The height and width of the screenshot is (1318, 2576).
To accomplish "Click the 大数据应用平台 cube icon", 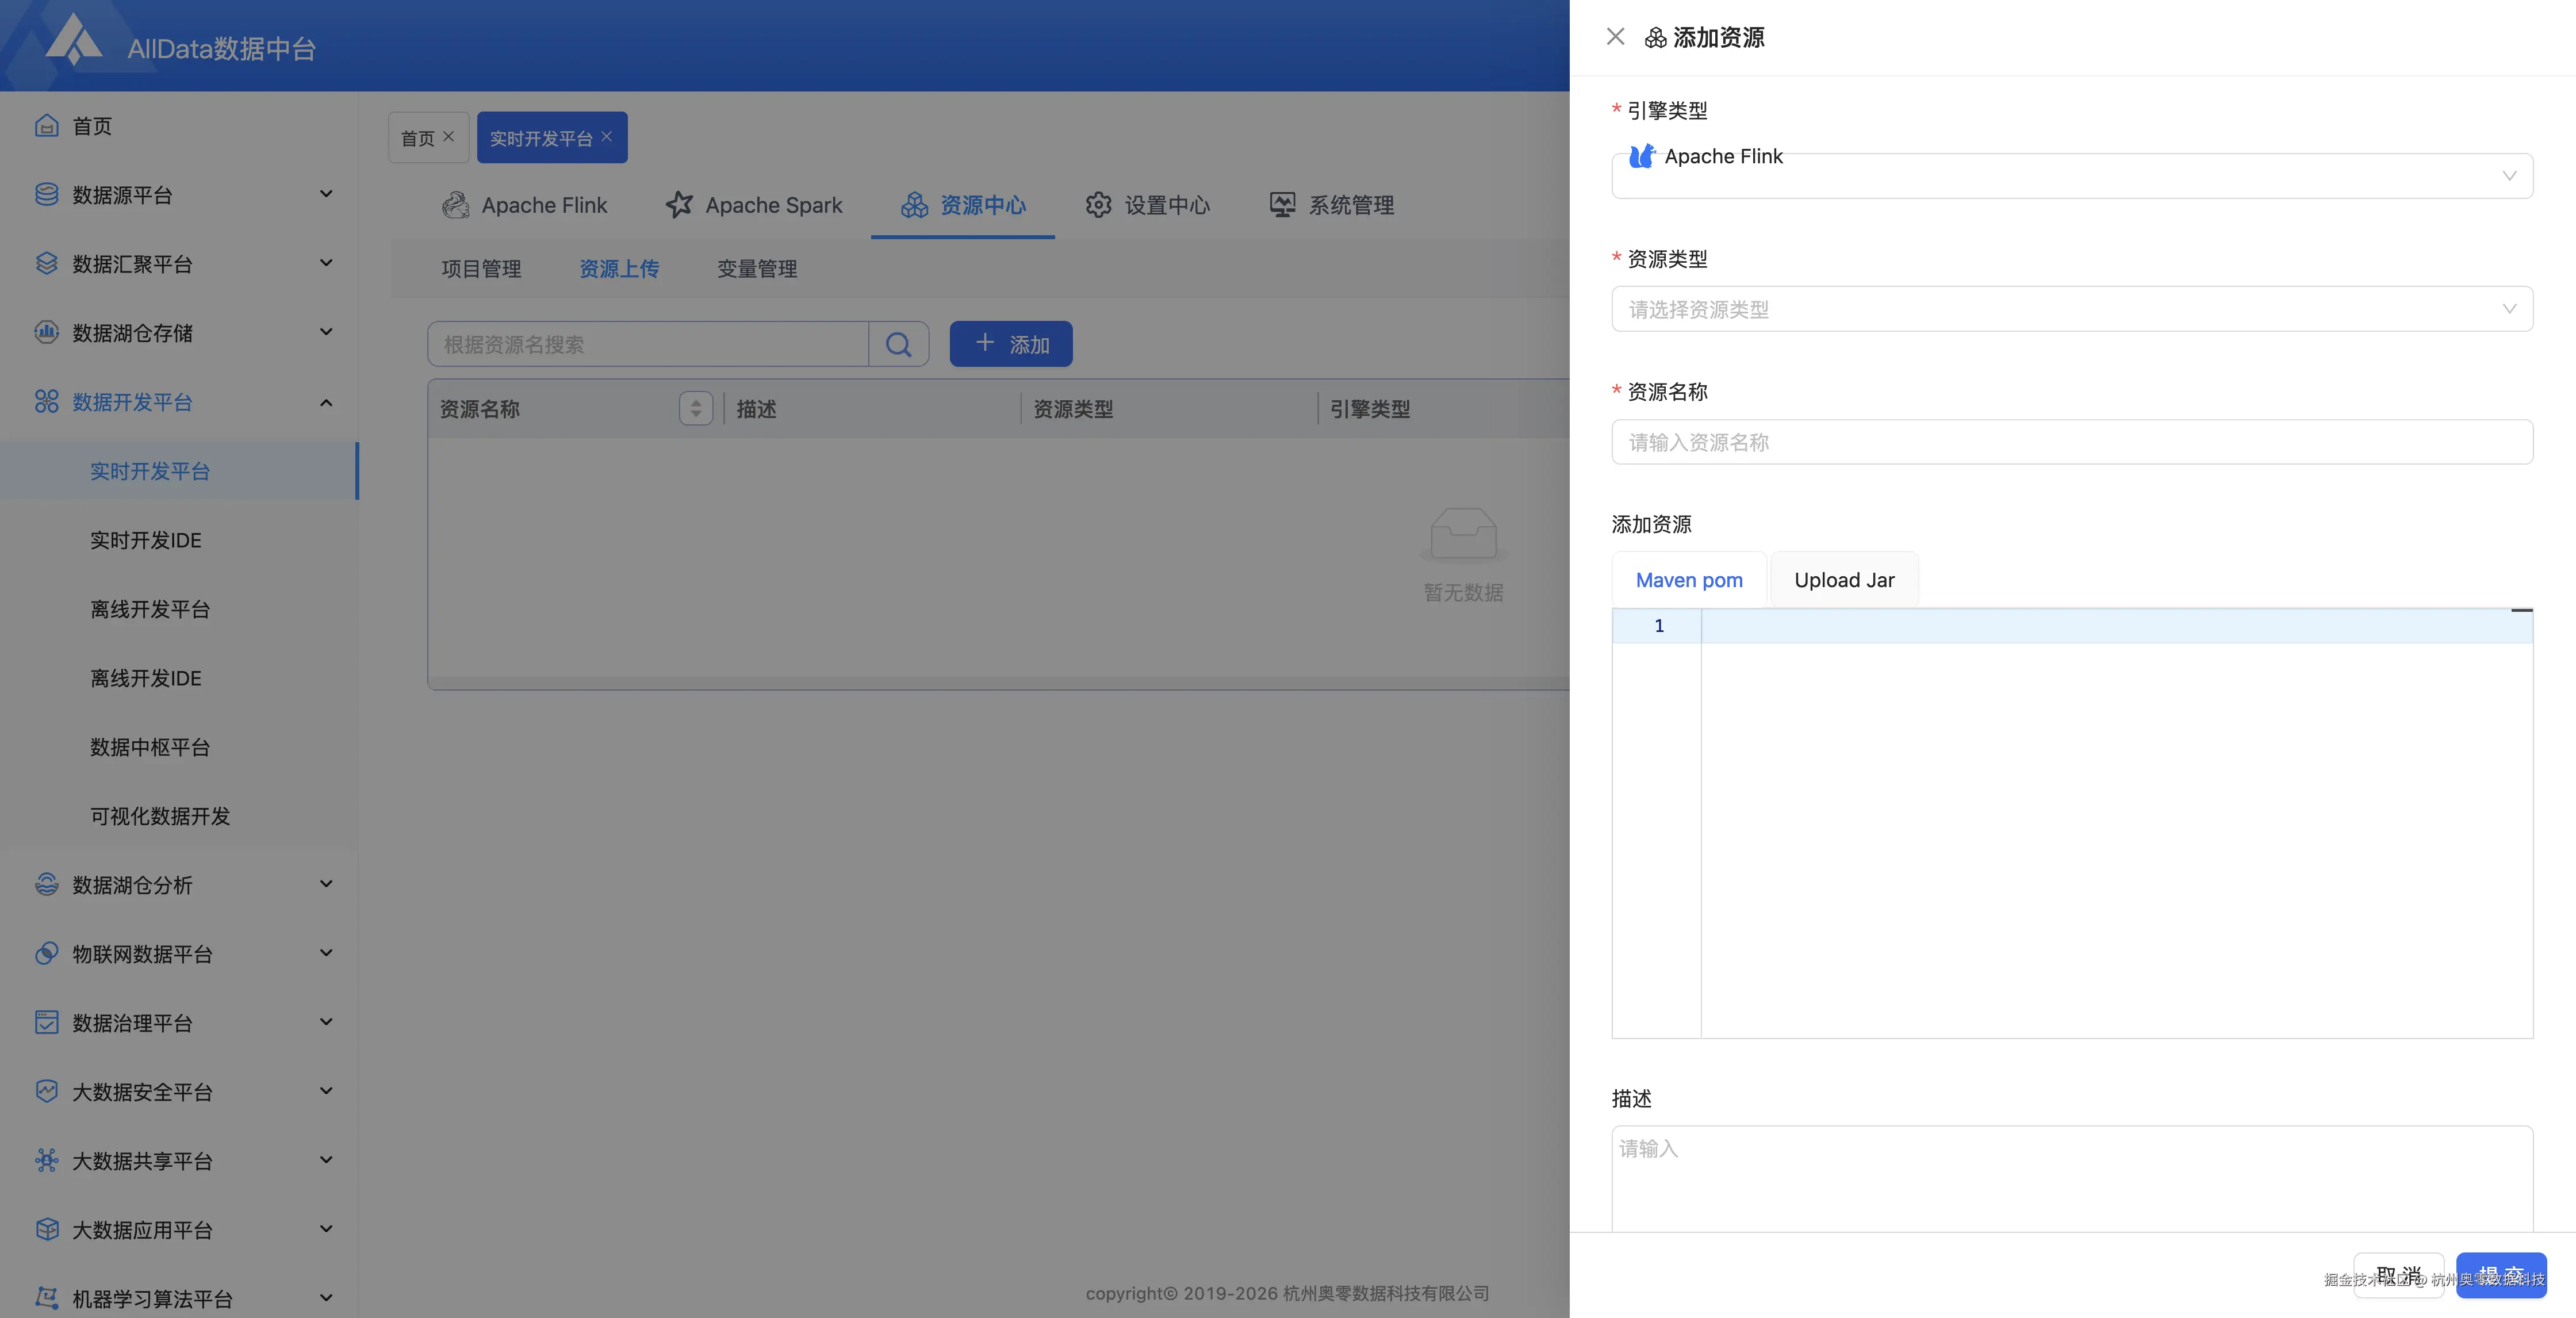I will point(46,1229).
